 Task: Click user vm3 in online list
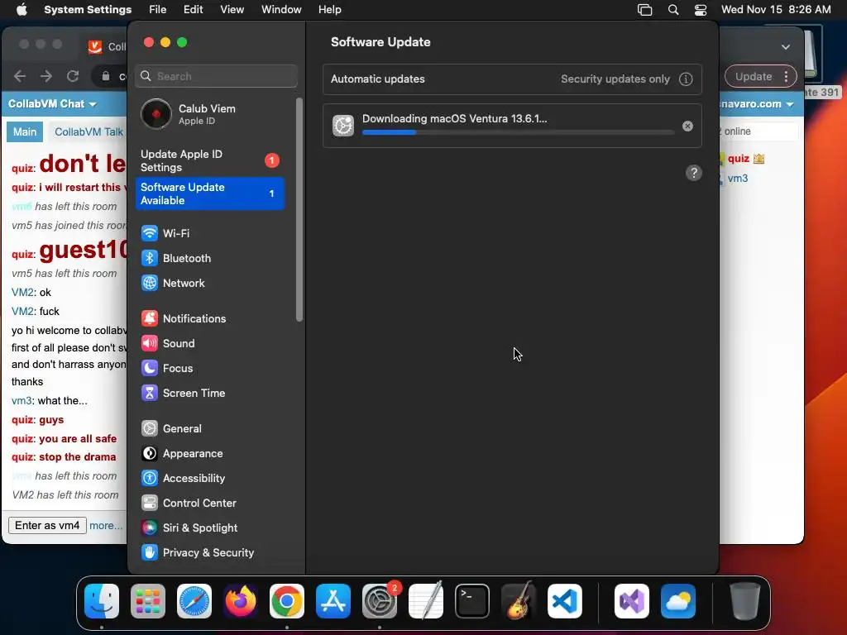pyautogui.click(x=738, y=179)
